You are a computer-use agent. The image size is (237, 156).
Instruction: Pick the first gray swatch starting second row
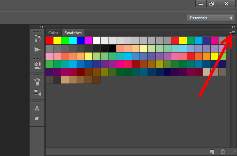pos(49,48)
